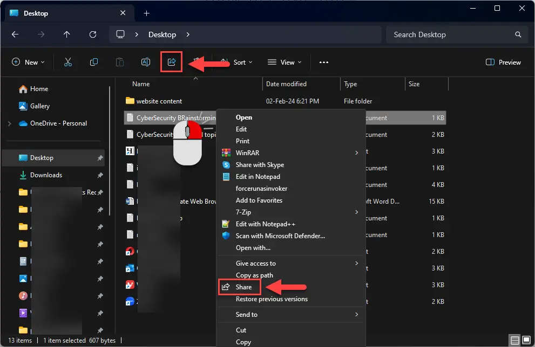Select Edit in Notepad from context menu
Screen dimensions: 535x347
pos(258,177)
